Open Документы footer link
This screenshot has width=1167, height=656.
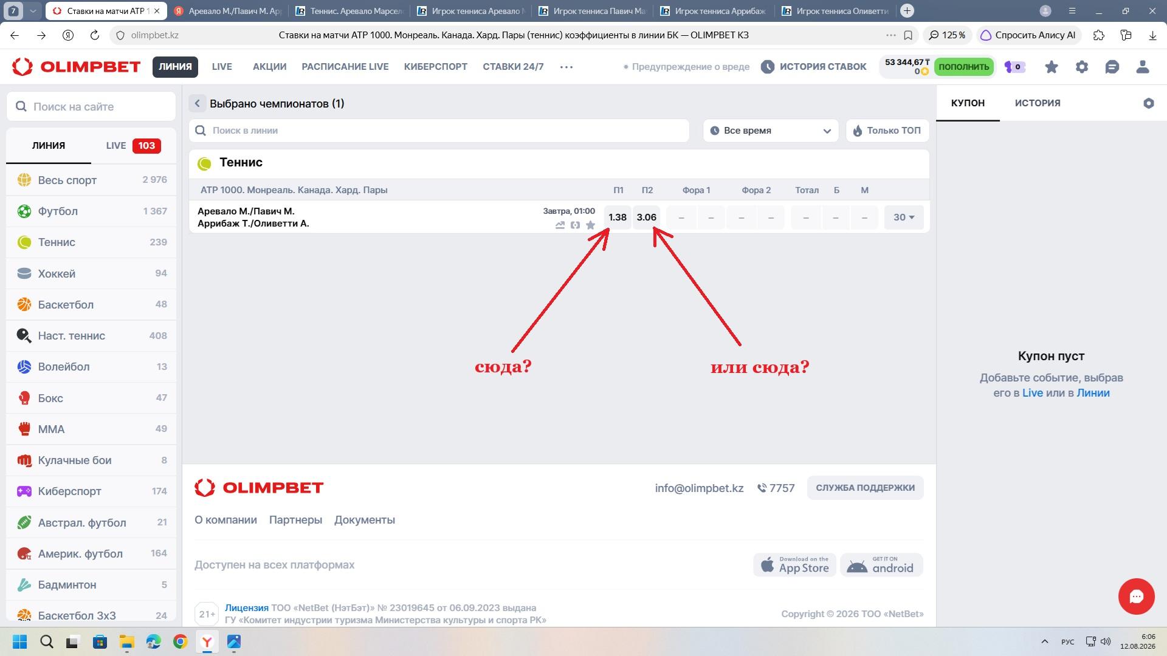tap(365, 520)
